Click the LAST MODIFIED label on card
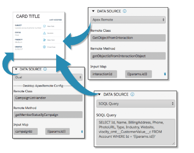The height and width of the screenshot is (153, 194). pyautogui.click(x=55, y=20)
